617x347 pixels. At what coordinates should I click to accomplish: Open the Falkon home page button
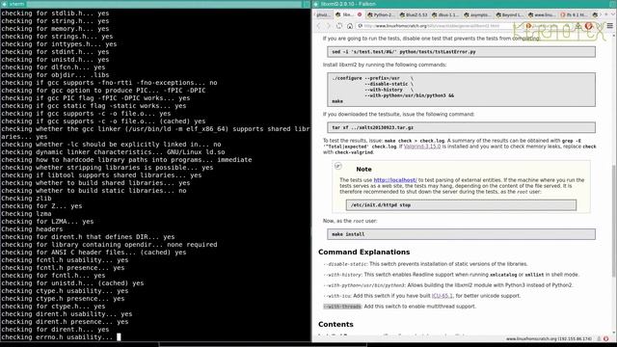[x=350, y=26]
